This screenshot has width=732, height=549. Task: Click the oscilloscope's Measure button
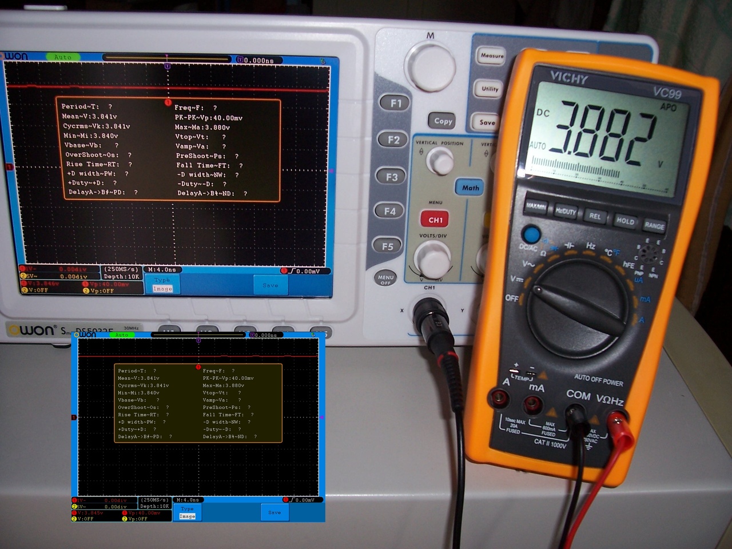492,56
